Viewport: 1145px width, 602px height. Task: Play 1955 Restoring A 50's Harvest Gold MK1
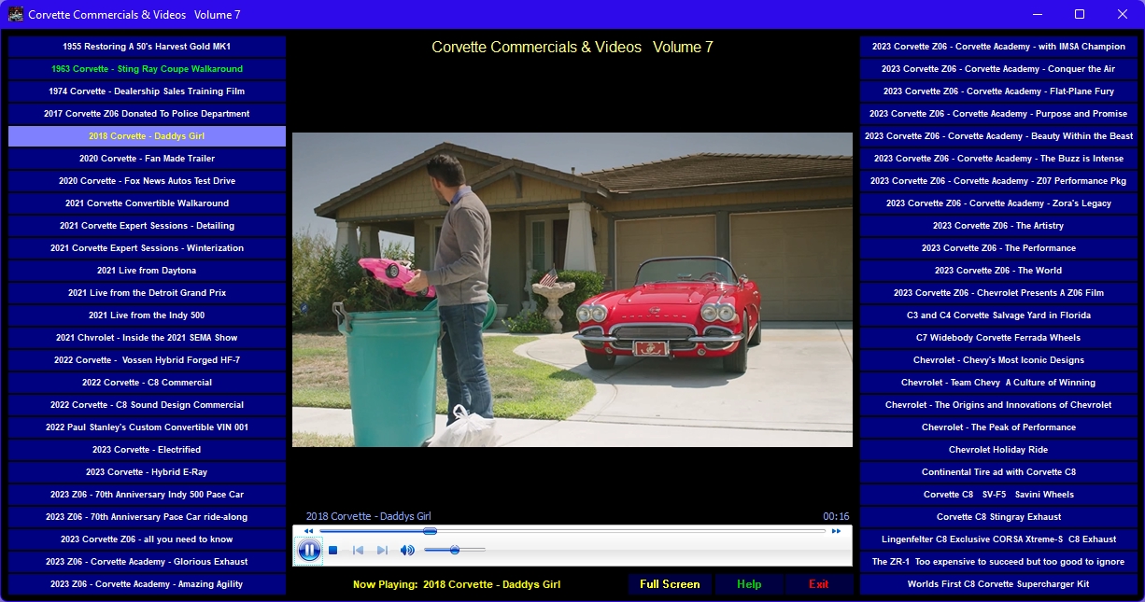(147, 47)
